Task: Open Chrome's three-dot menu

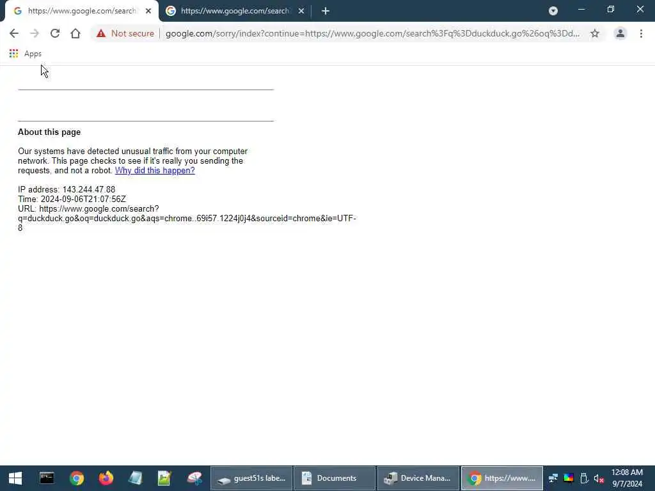Action: point(641,33)
